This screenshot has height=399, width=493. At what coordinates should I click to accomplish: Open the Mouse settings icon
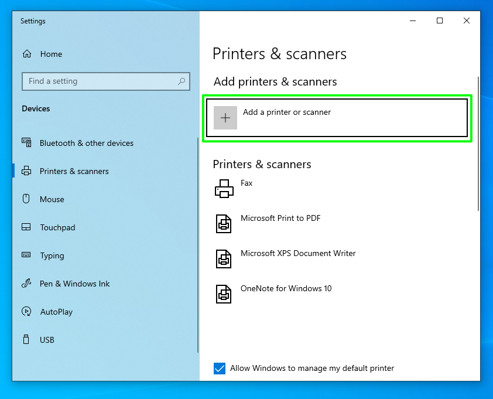tap(26, 199)
